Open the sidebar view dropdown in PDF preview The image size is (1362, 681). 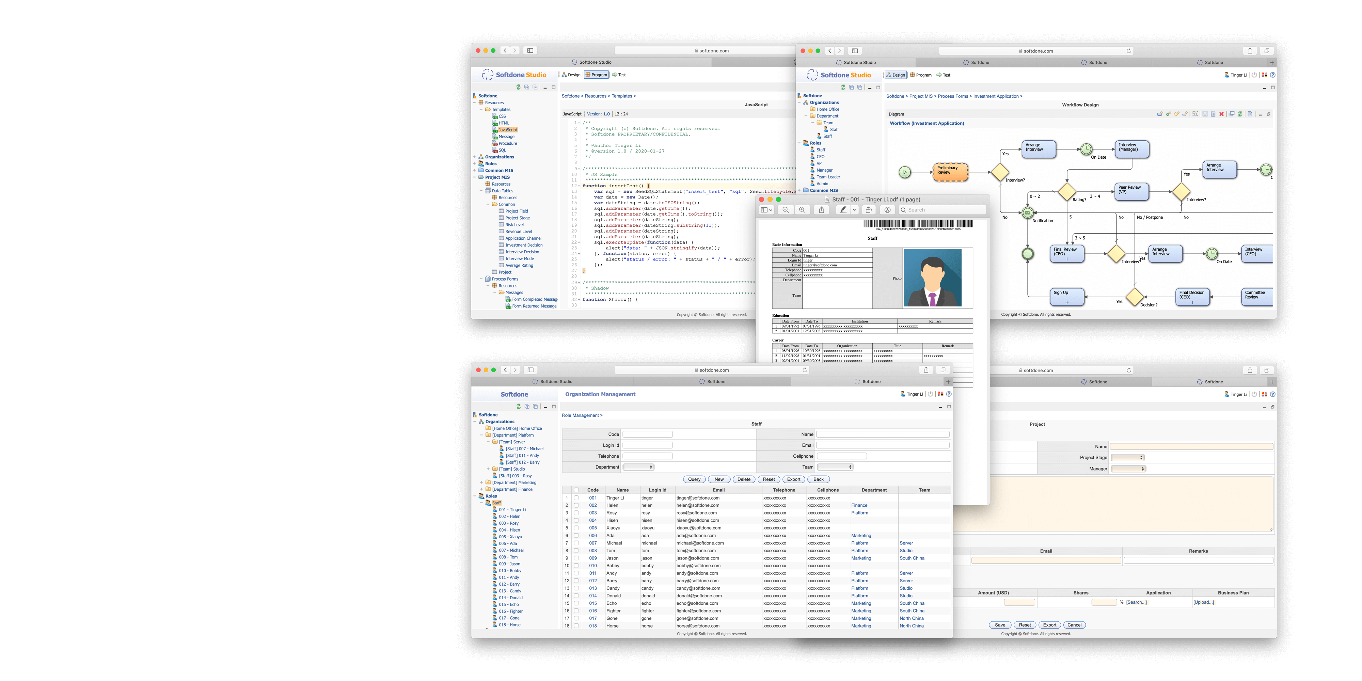pyautogui.click(x=767, y=210)
